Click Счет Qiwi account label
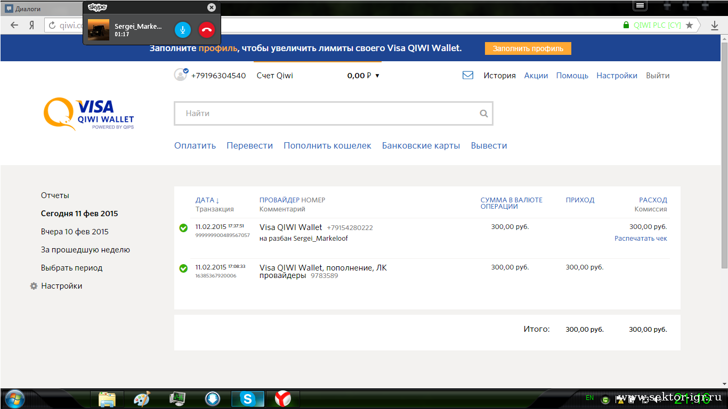The width and height of the screenshot is (728, 409). click(274, 76)
